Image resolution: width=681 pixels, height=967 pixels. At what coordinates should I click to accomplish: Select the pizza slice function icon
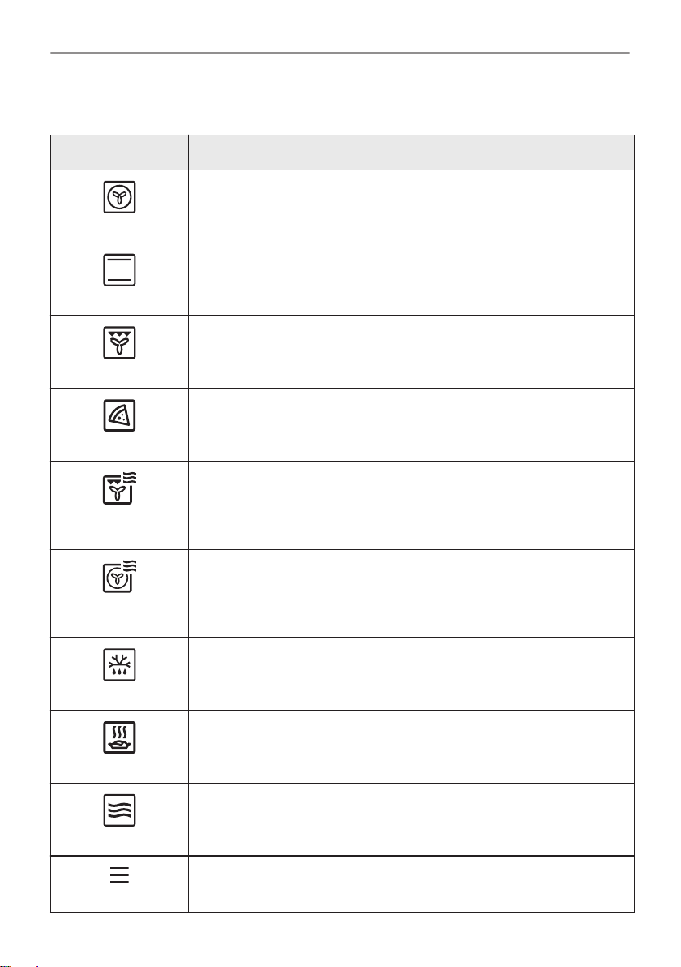pyautogui.click(x=119, y=415)
